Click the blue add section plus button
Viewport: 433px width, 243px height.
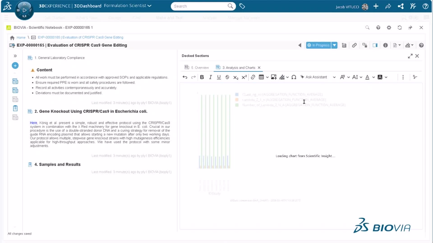tap(15, 66)
